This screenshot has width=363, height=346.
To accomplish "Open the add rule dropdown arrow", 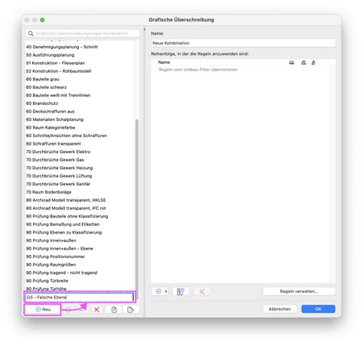I will point(166,291).
